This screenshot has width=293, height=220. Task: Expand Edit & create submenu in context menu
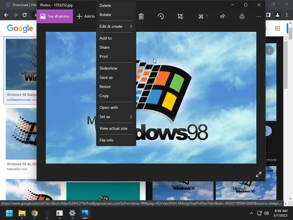point(116,26)
